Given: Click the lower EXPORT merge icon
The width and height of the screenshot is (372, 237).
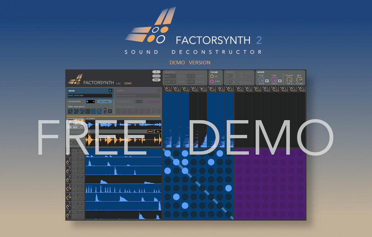Looking at the screenshot, I should pyautogui.click(x=232, y=82).
